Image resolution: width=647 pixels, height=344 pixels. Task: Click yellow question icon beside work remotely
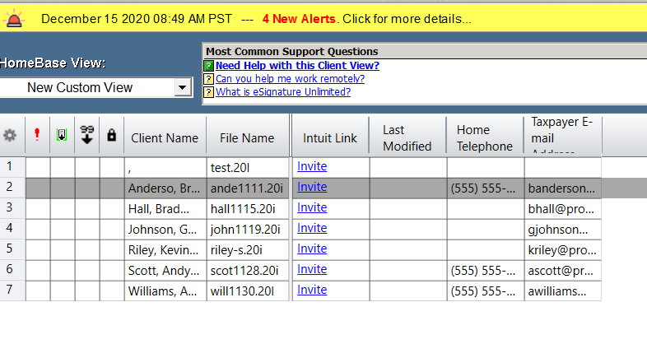(208, 79)
